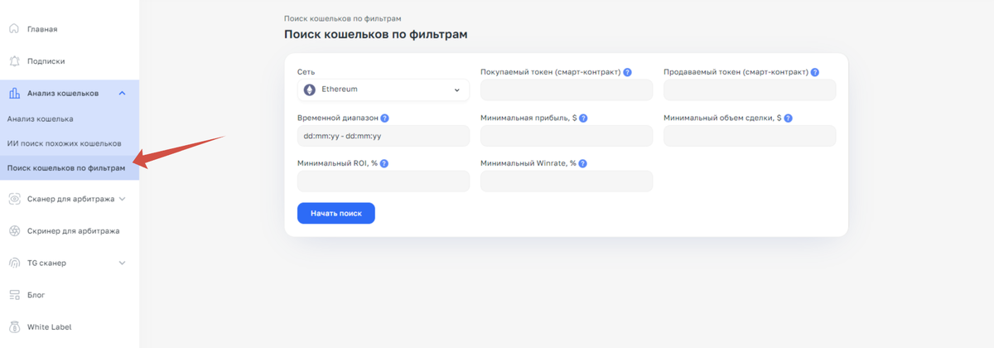
Task: Click the Начать поиск button
Action: coord(335,213)
